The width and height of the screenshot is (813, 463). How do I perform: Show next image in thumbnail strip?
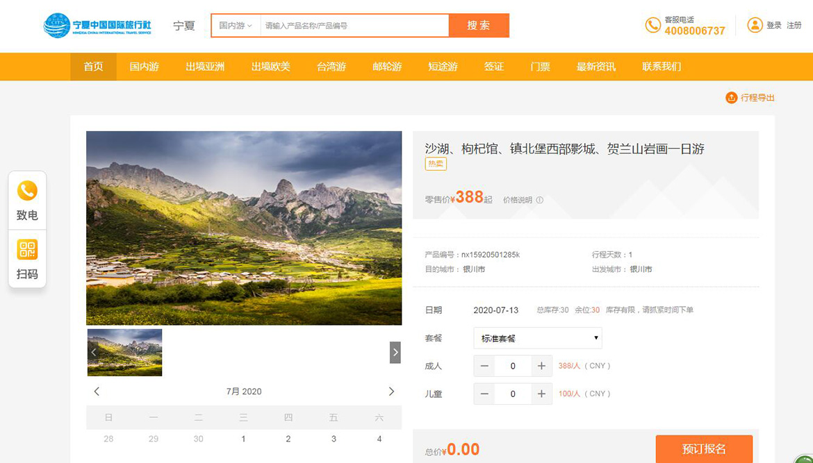(395, 353)
